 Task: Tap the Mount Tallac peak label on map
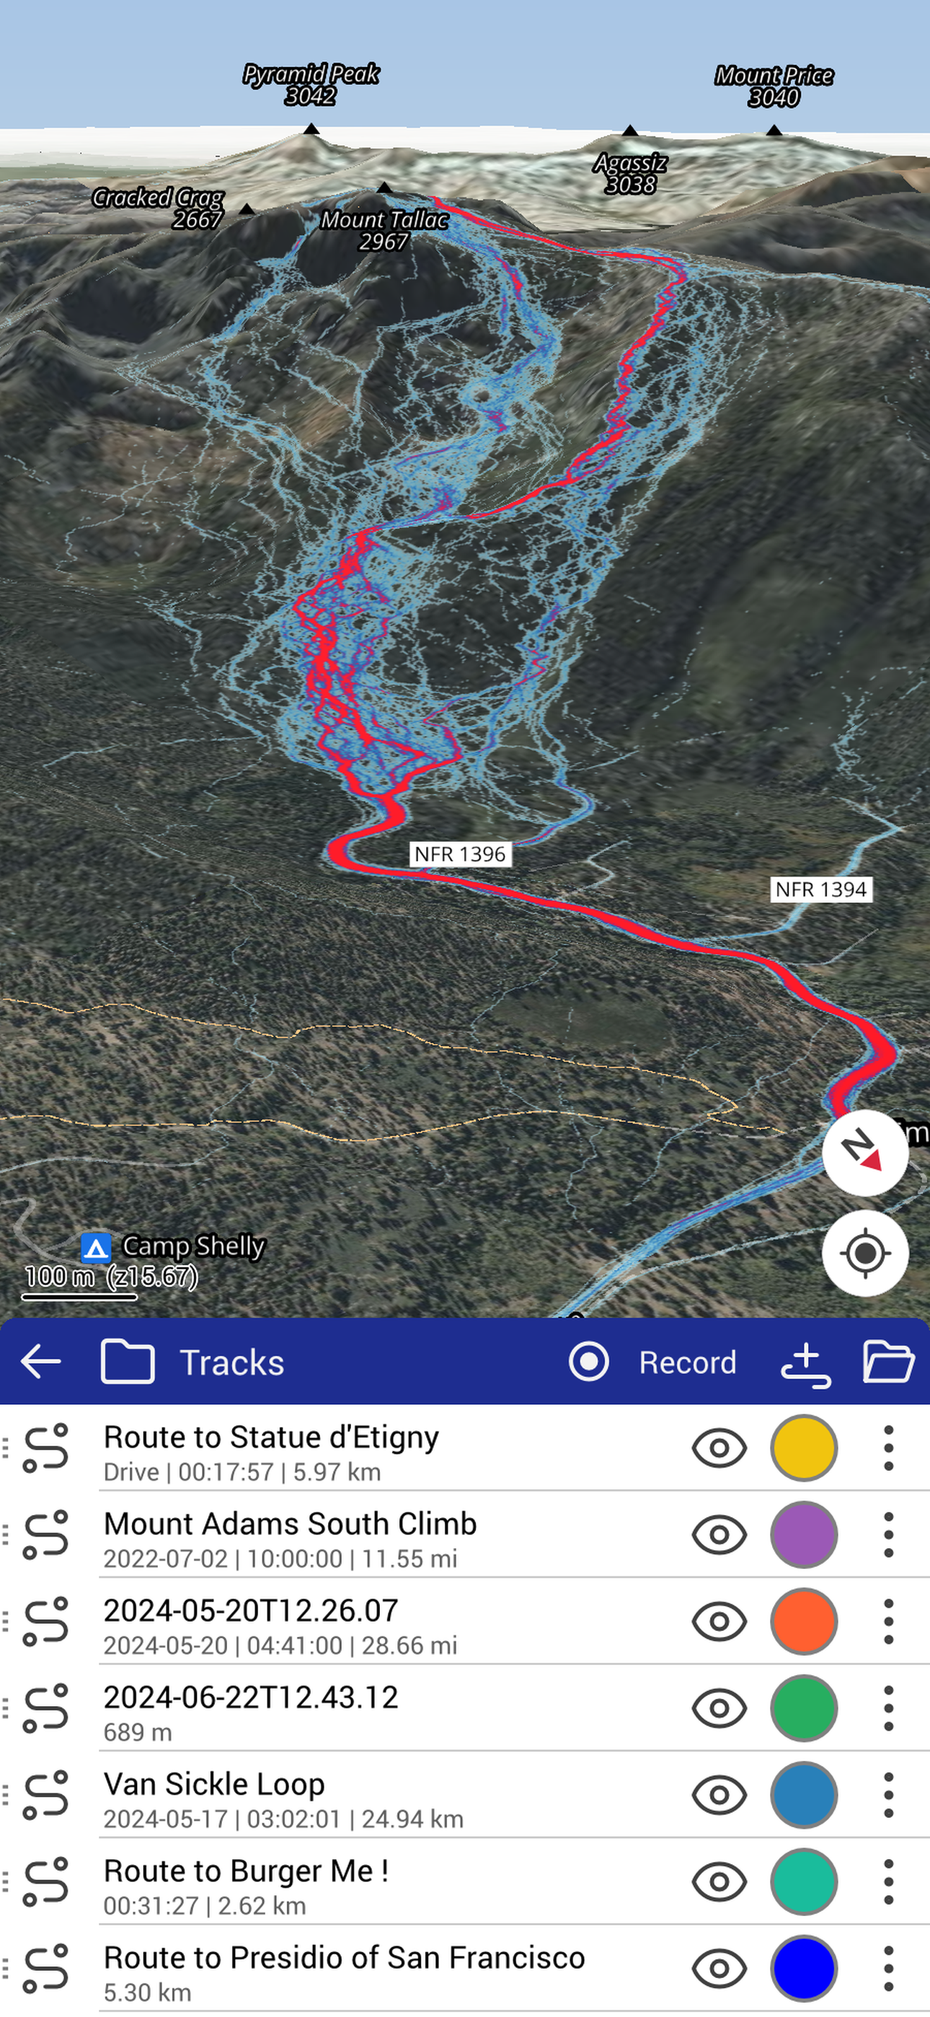(384, 230)
